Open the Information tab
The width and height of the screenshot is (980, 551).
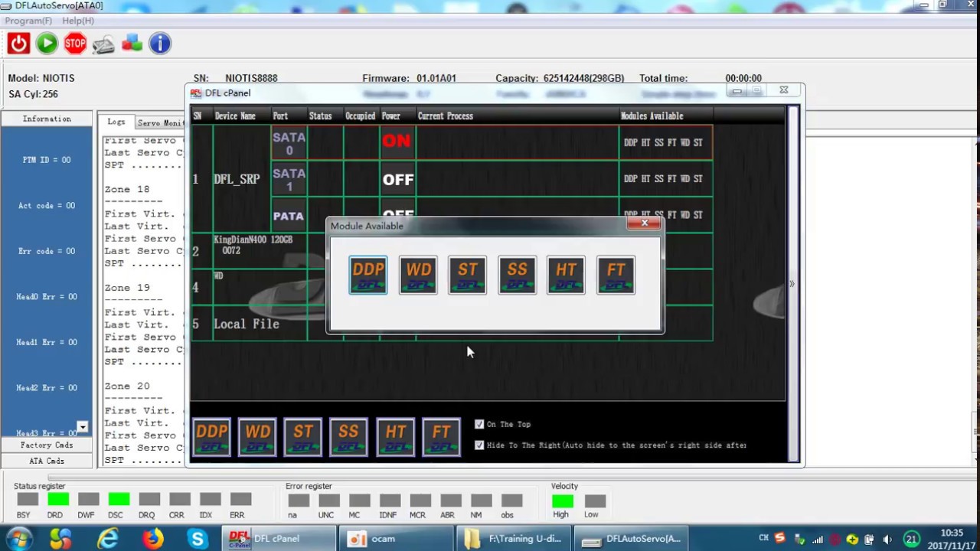coord(47,119)
